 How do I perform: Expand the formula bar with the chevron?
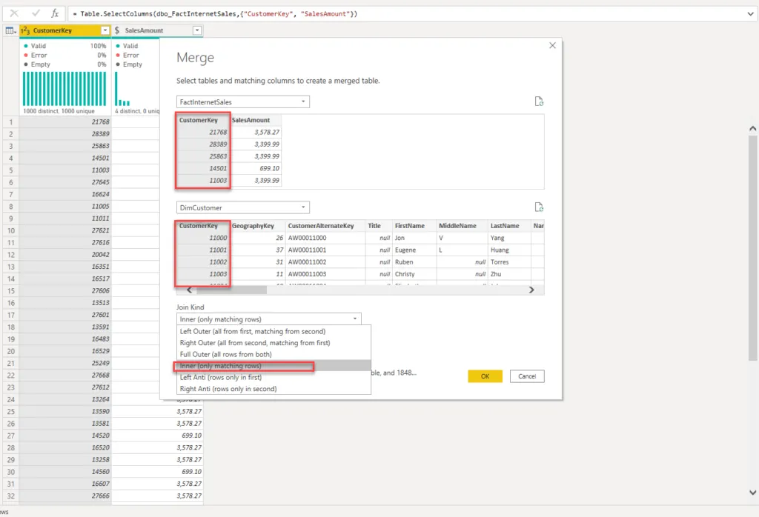(749, 14)
